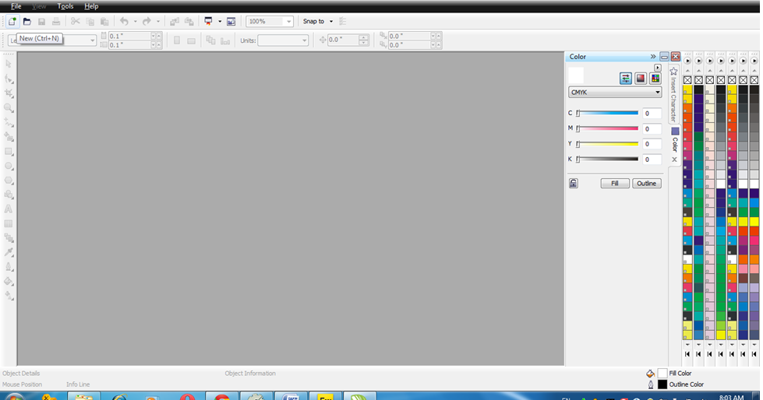Open the zoom level 100% dropdown

pos(289,21)
